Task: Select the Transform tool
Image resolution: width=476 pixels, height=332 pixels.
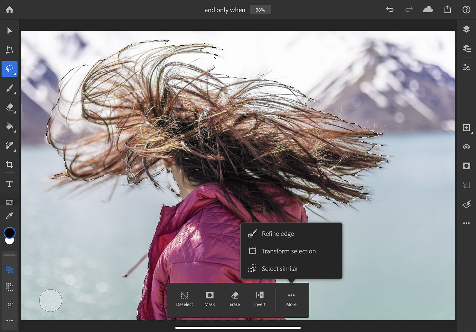Action: (10, 50)
